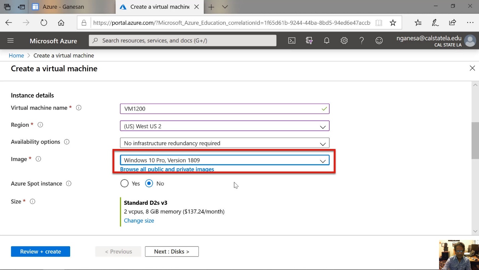479x270 pixels.
Task: Refresh the page with the reload icon
Action: pyautogui.click(x=44, y=23)
